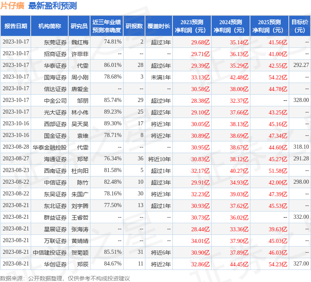
Task: Click researcher 刘宇腾
Action: (x=80, y=206)
